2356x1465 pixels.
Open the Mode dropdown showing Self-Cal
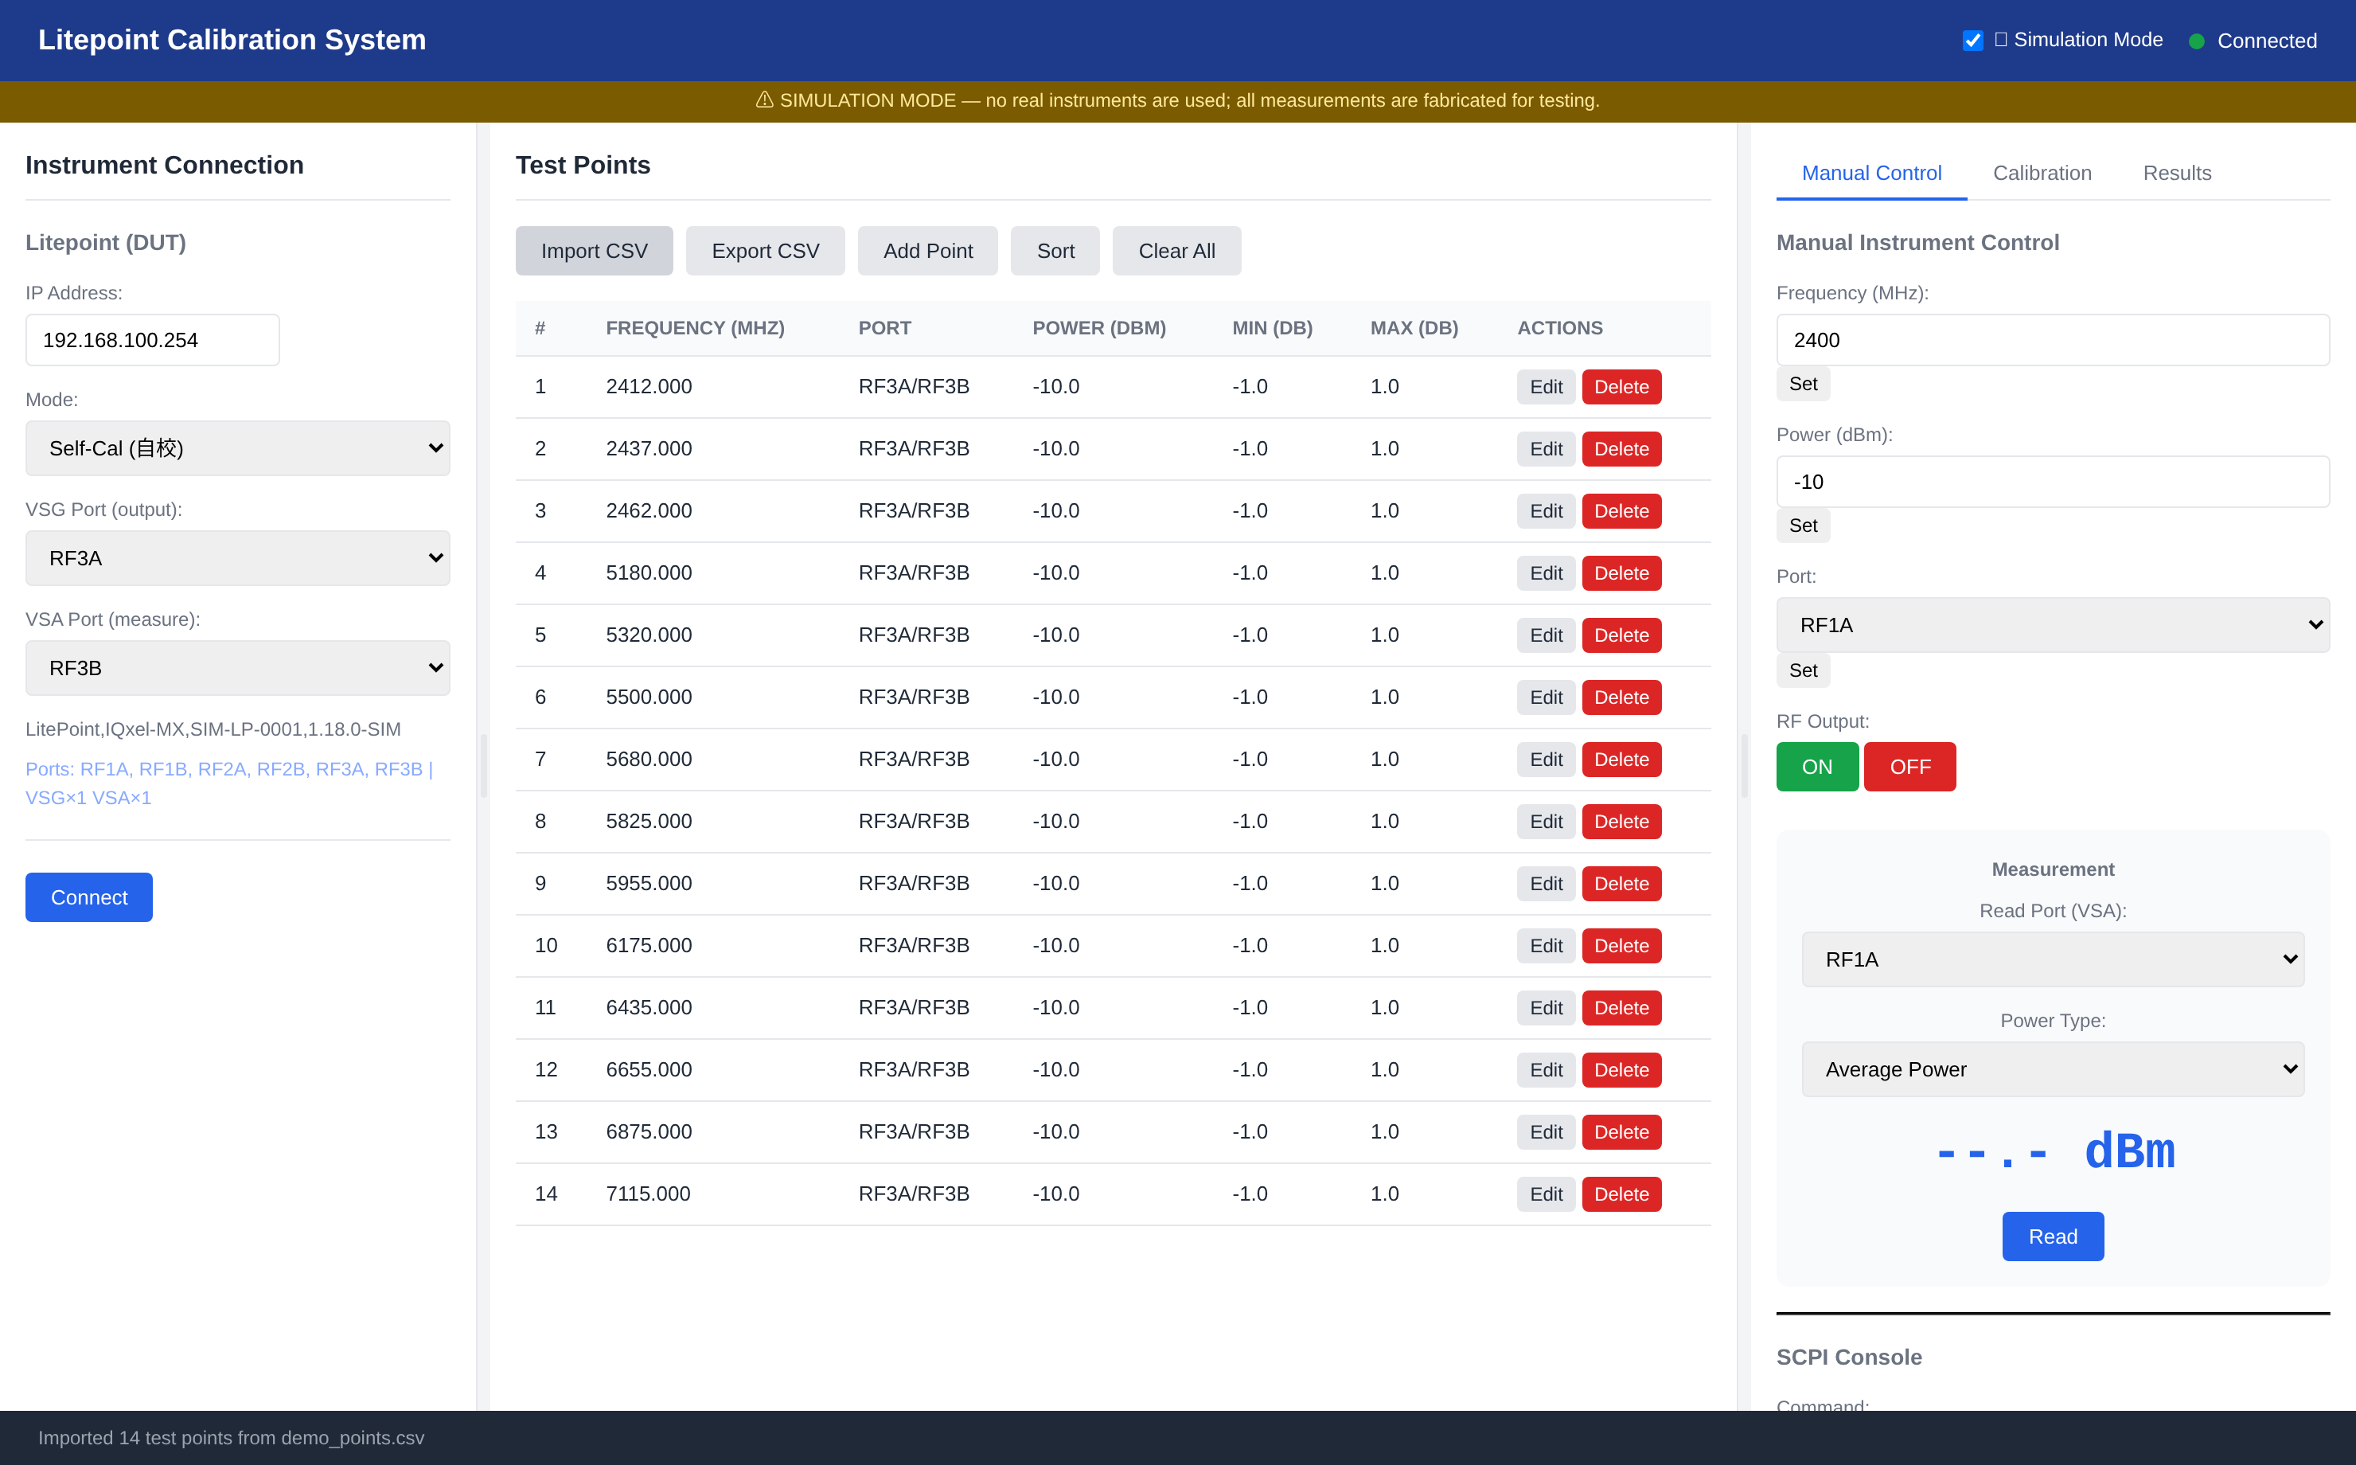(237, 447)
